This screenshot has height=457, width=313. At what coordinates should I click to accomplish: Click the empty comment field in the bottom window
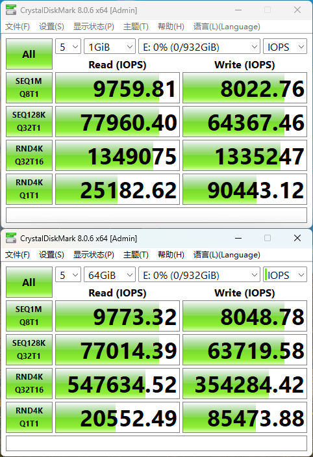[156, 443]
